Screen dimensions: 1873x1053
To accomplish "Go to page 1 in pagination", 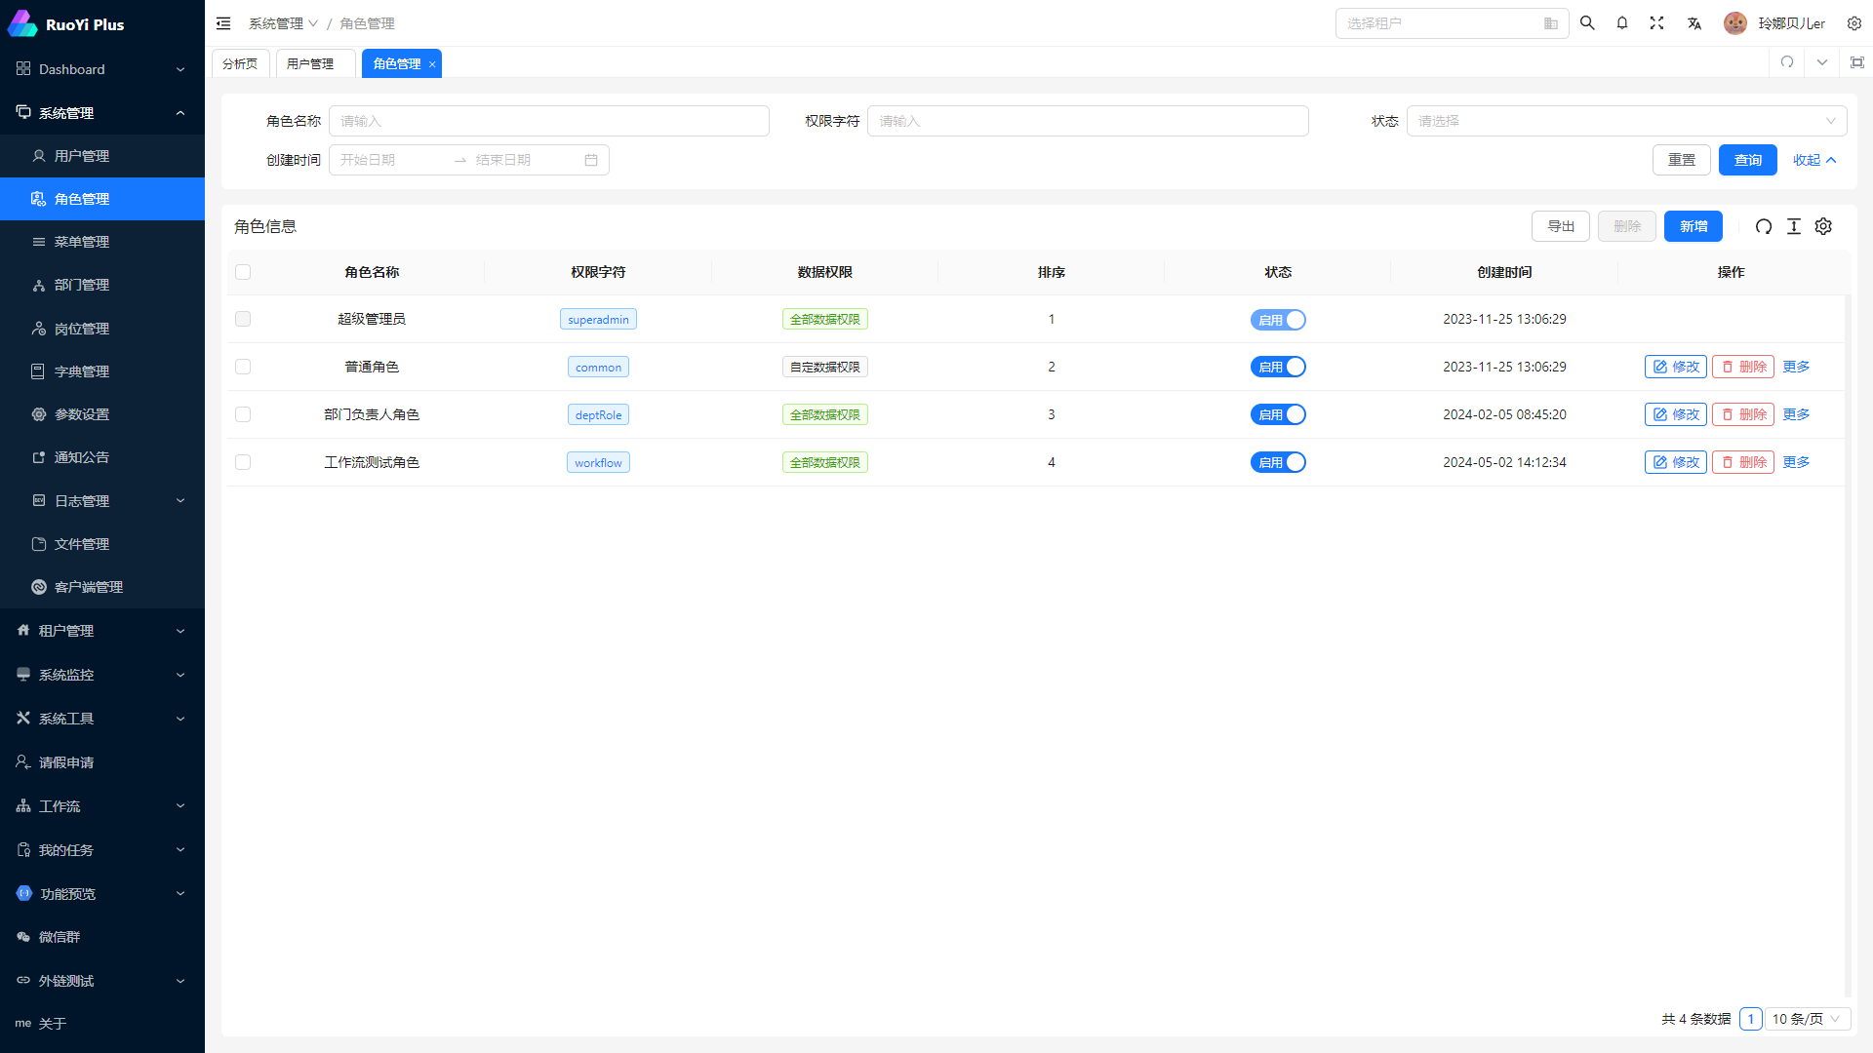I will (x=1750, y=1019).
